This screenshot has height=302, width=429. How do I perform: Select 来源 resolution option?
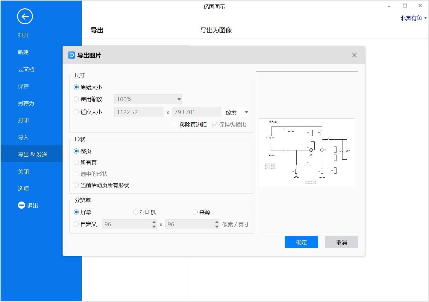[195, 212]
